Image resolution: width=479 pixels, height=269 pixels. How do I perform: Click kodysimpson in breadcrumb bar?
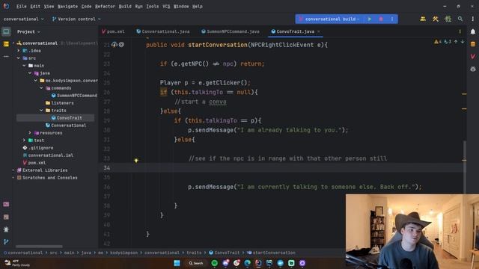coord(123,253)
